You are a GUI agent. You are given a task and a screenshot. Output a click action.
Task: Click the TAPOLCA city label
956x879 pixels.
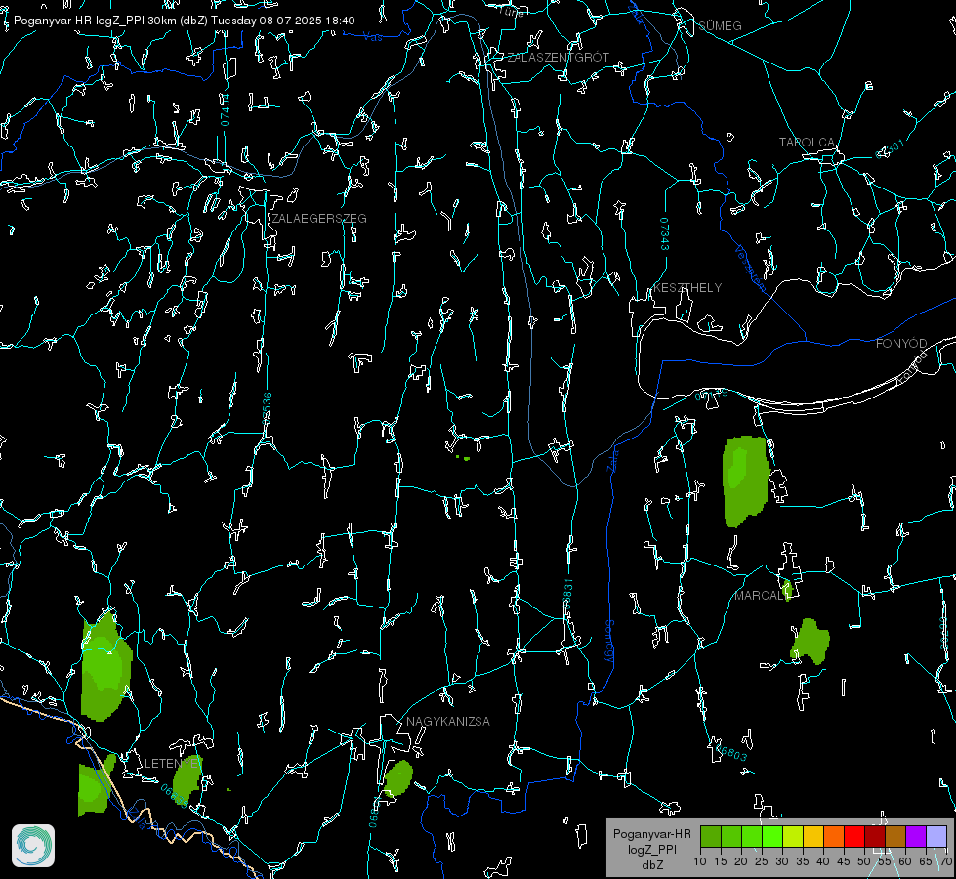click(807, 143)
